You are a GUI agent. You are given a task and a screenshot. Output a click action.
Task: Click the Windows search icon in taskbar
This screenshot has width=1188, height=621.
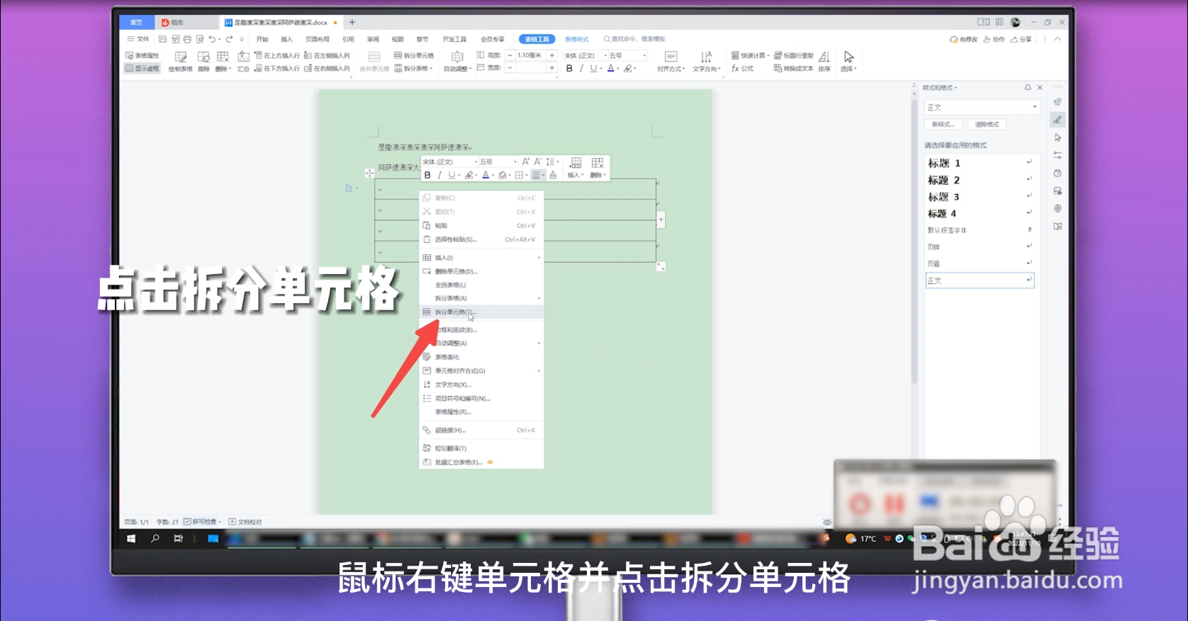[x=155, y=539]
